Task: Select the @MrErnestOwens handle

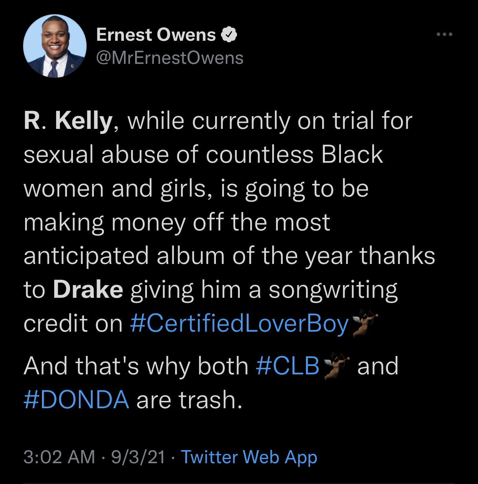Action: coord(170,57)
